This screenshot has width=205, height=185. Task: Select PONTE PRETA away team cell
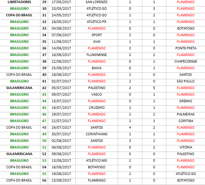pos(186,48)
